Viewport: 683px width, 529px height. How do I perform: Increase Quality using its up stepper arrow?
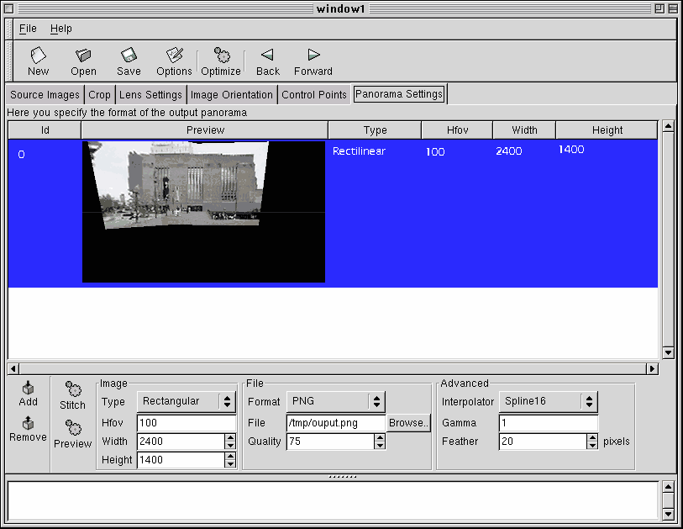379,437
